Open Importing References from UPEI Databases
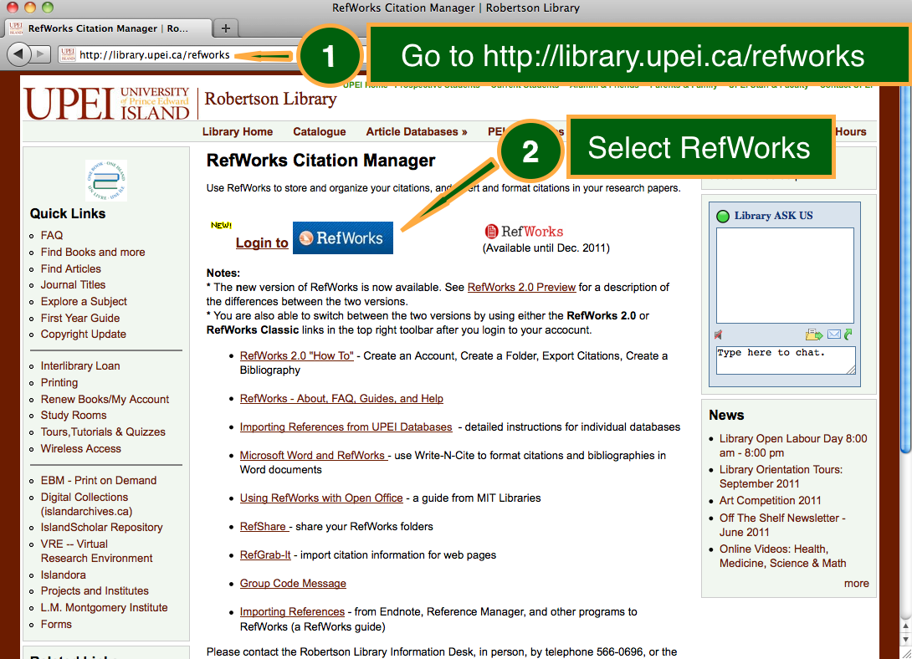Screen dimensions: 912x659 (346, 427)
